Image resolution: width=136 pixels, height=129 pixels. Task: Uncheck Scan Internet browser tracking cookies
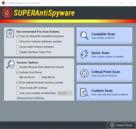pos(18,82)
